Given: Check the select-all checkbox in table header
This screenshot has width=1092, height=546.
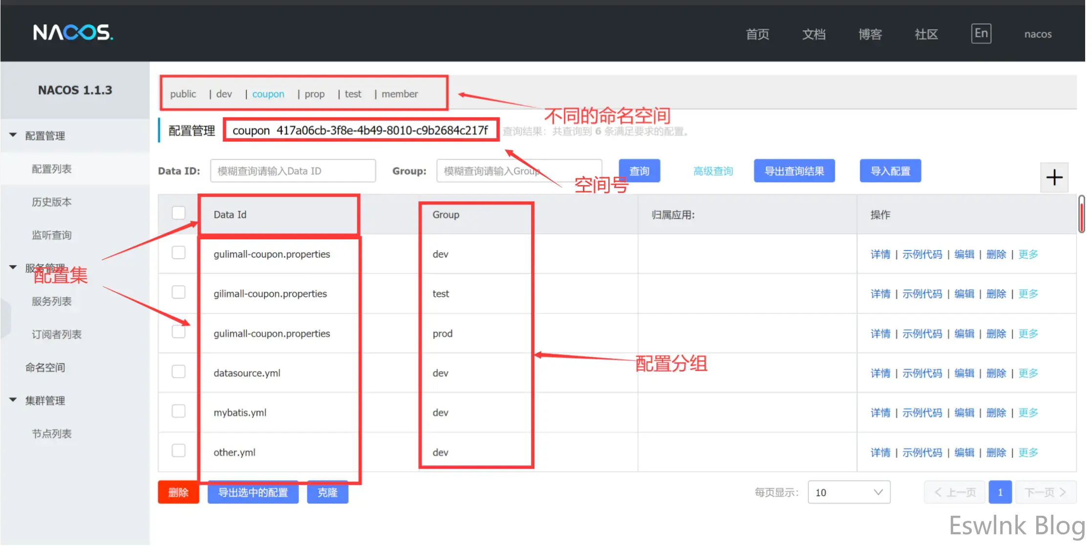Looking at the screenshot, I should click(179, 213).
